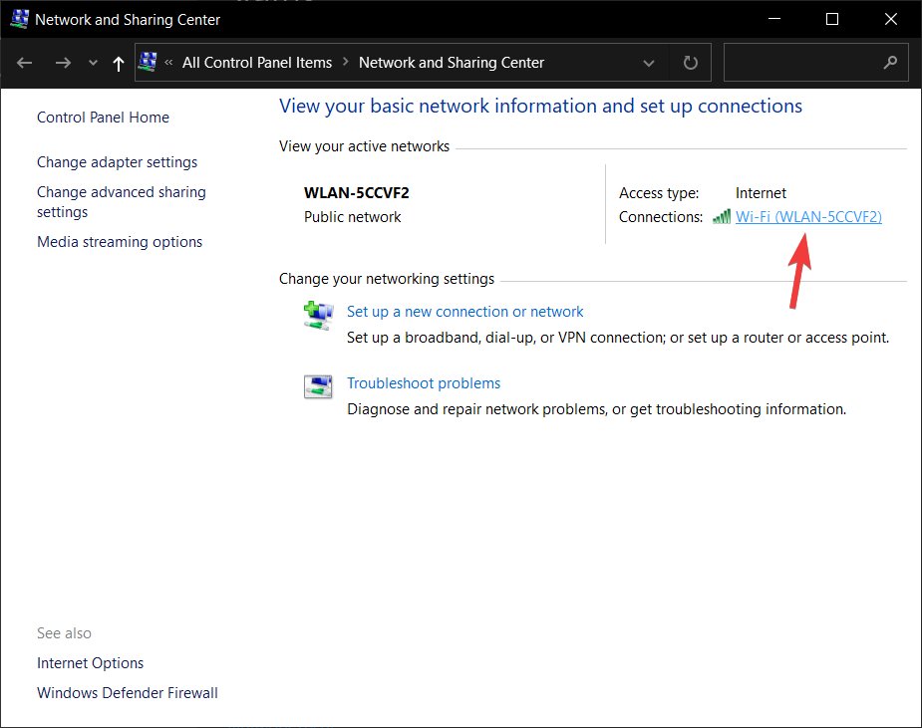Click the search magnifier icon
Image resolution: width=922 pixels, height=728 pixels.
tap(890, 62)
